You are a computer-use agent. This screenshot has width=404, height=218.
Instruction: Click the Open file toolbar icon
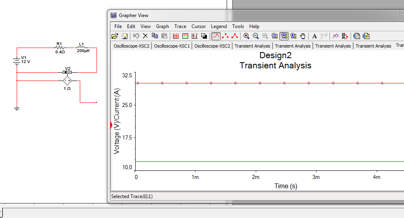pos(115,36)
